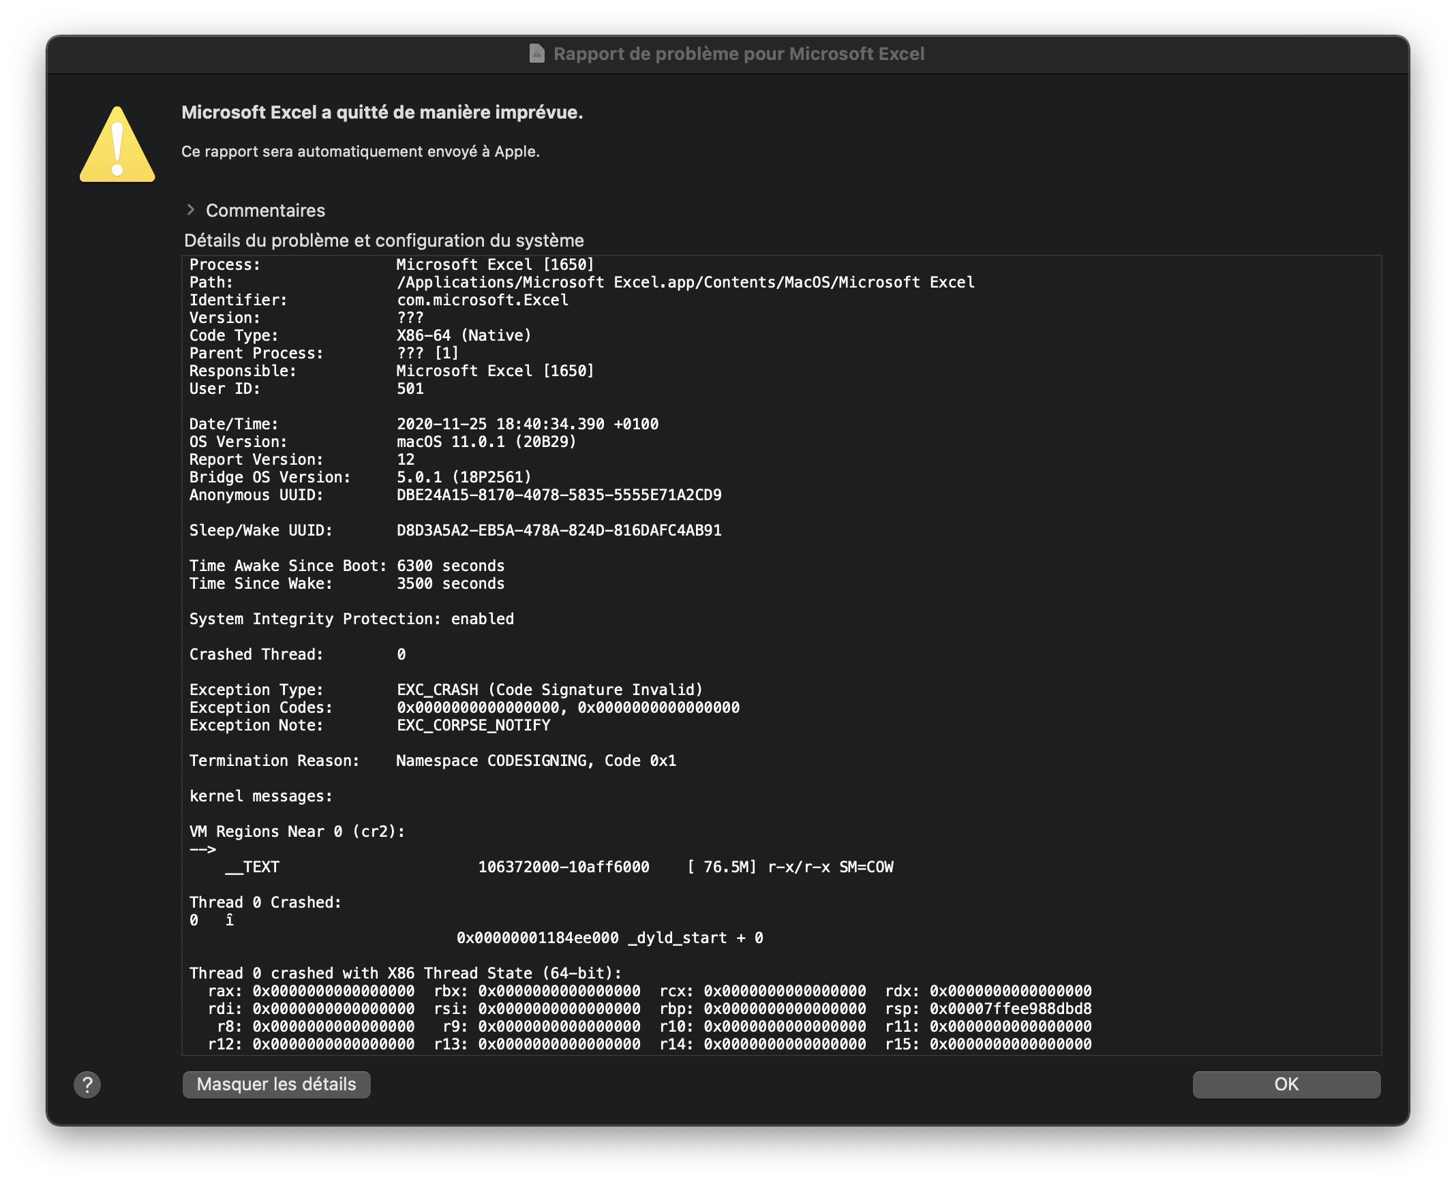Click the 'Ce rapport sera automatiquement envoyé' text
This screenshot has height=1183, width=1456.
pyautogui.click(x=360, y=151)
